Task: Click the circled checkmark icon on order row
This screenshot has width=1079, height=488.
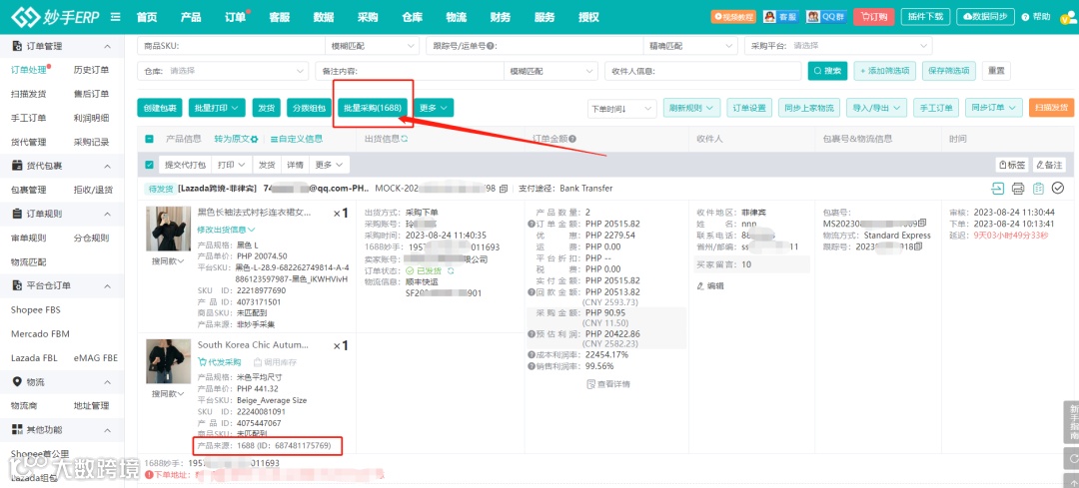Action: point(1058,189)
